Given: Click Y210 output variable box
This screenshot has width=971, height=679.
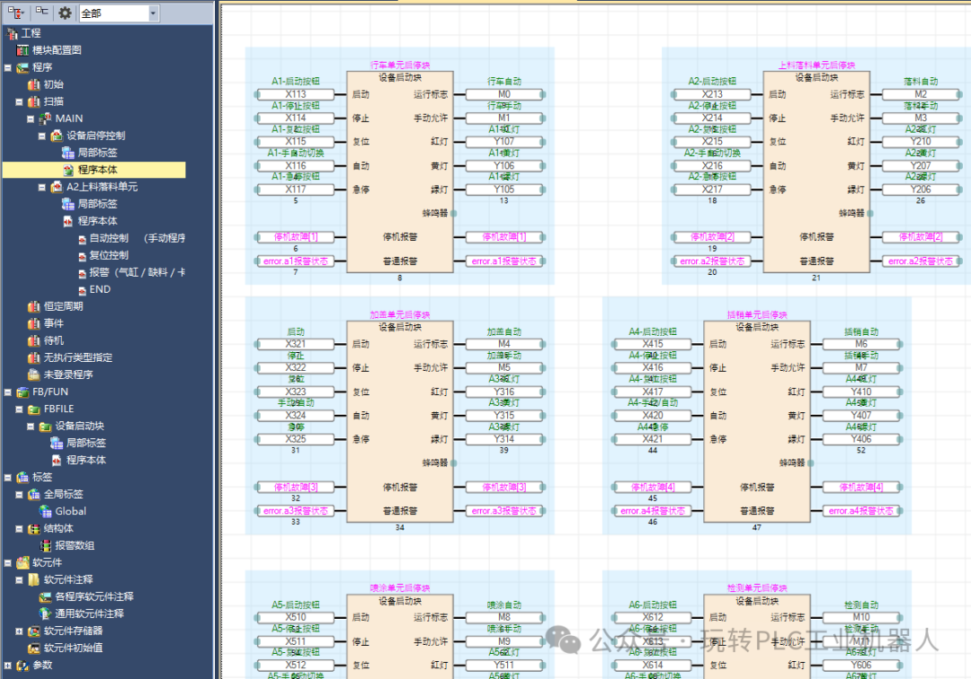Looking at the screenshot, I should (921, 142).
